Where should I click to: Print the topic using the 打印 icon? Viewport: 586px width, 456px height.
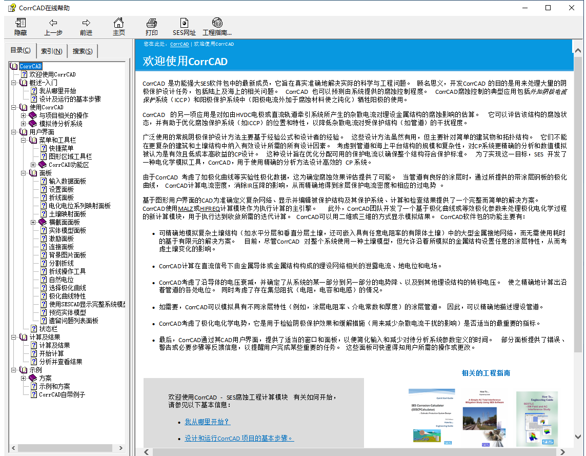pyautogui.click(x=151, y=23)
